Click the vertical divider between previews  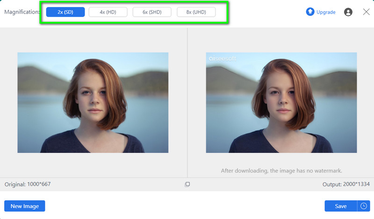click(x=187, y=102)
